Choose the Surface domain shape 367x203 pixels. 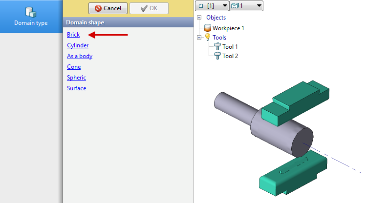pyautogui.click(x=76, y=88)
